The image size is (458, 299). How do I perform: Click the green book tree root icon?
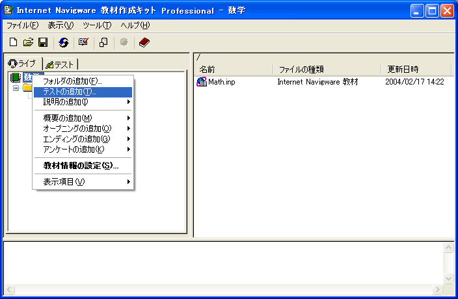point(15,77)
